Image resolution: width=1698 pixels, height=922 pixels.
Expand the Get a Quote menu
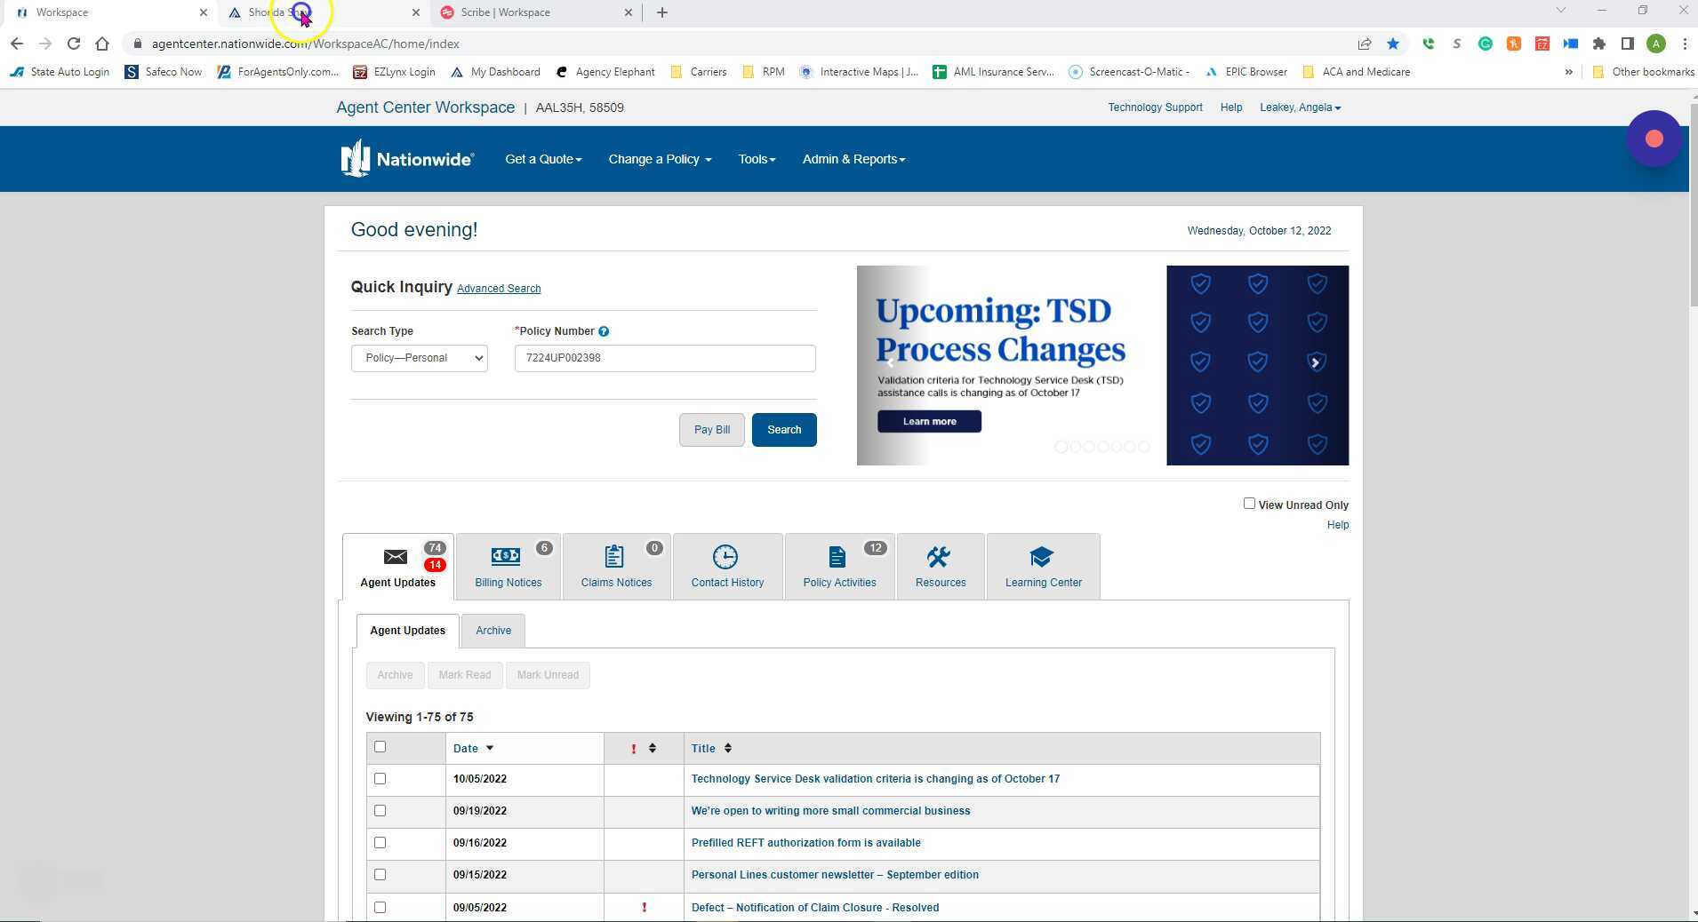click(x=543, y=159)
